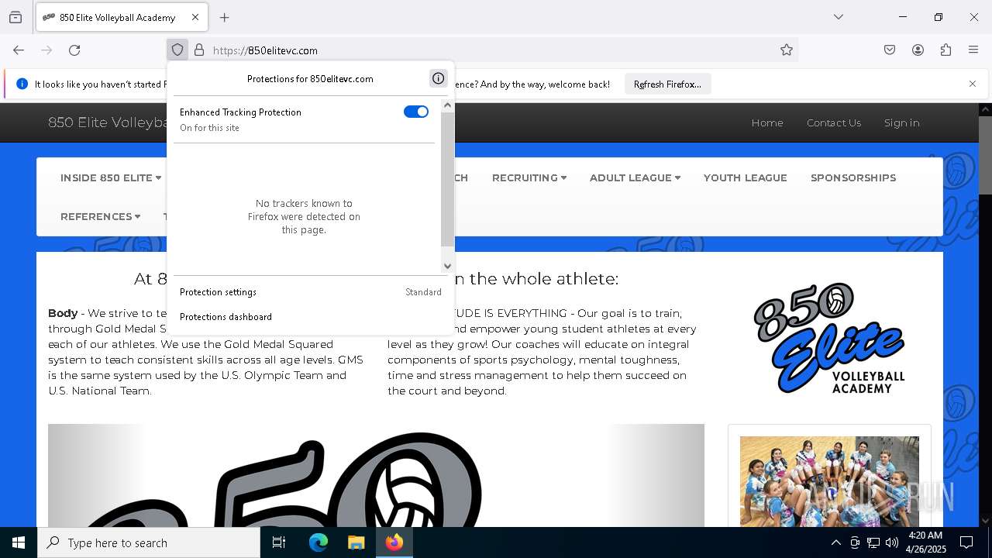Open Protection settings
Screen dimensions: 992x558
pyautogui.click(x=311, y=292)
